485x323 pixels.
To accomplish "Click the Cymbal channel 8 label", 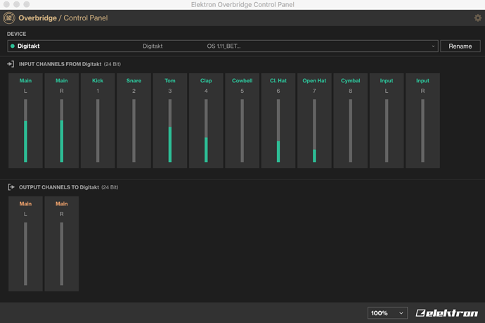I will [x=351, y=81].
